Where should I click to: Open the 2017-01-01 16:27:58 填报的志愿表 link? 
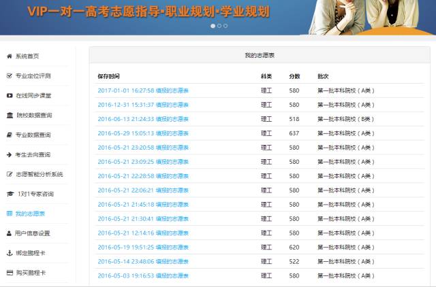pyautogui.click(x=143, y=90)
